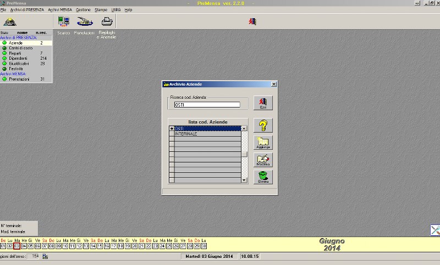This screenshot has width=440, height=265.
Task: Select day 30 in the calendar strip
Action: tap(204, 246)
